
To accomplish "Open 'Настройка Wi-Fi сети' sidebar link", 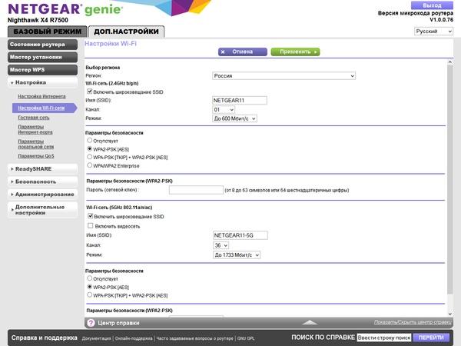I will pos(41,108).
